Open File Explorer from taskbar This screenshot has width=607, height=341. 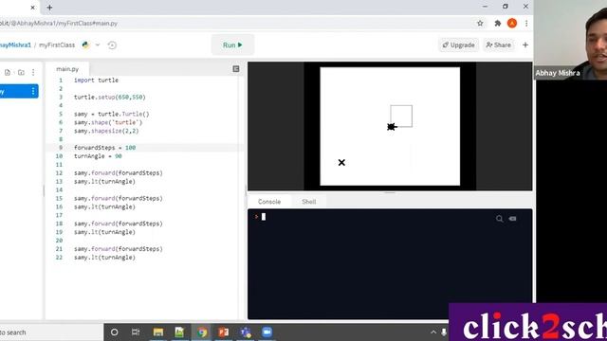pos(158,332)
